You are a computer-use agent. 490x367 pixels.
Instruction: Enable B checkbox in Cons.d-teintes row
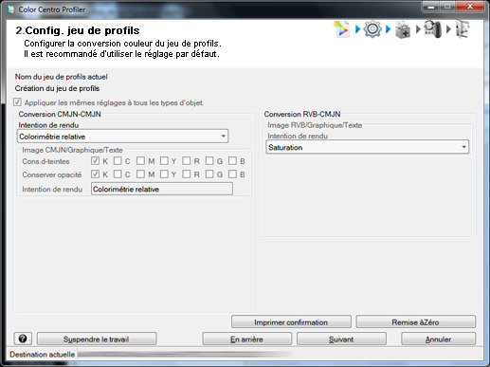pos(232,161)
